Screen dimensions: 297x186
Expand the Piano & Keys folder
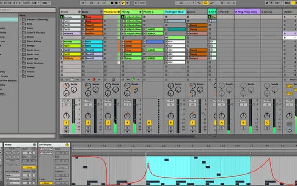point(20,41)
